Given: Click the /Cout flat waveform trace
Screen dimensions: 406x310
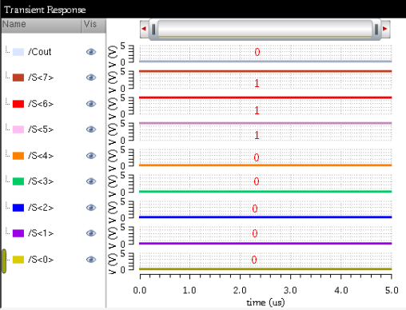Looking at the screenshot, I should (265, 62).
